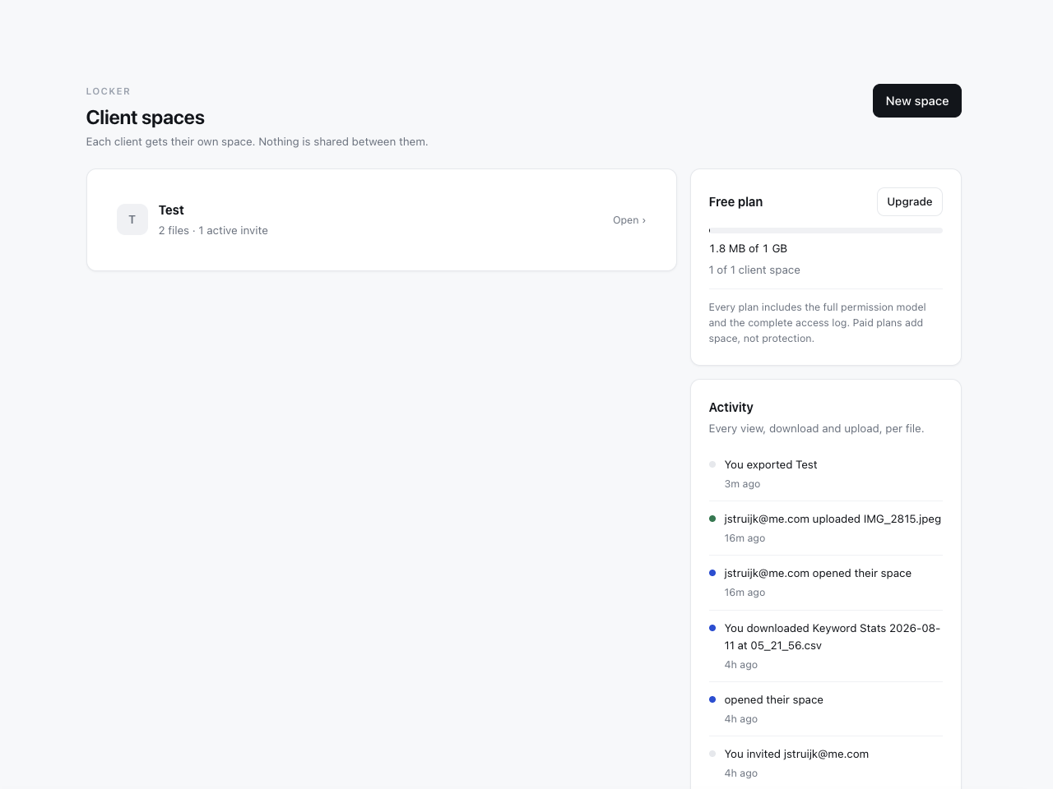Click the blue dot beside the blank 'opened their space' entry
The width and height of the screenshot is (1053, 789).
712,699
